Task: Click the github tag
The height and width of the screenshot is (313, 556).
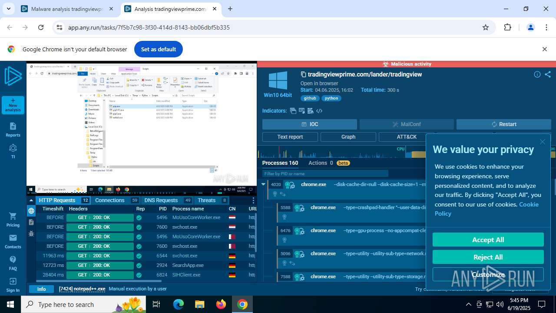Action: (310, 98)
